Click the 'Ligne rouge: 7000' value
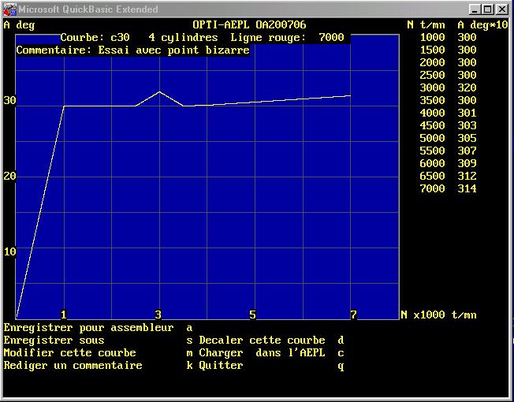The image size is (514, 402). coord(287,37)
